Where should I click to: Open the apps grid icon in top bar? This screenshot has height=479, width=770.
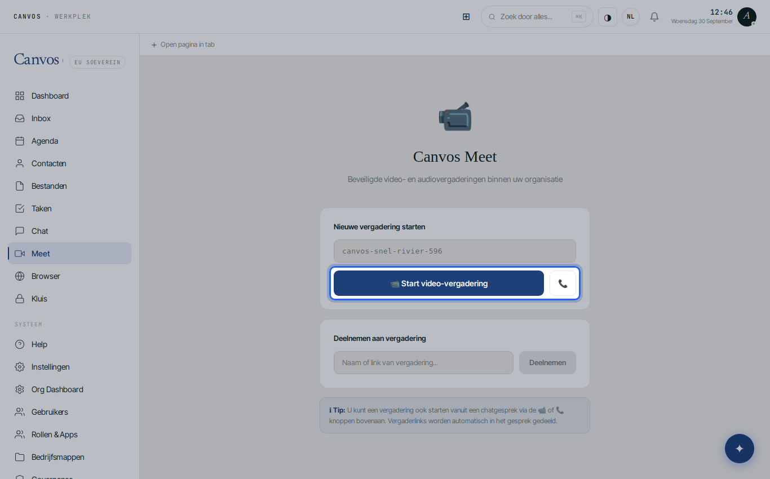click(466, 17)
